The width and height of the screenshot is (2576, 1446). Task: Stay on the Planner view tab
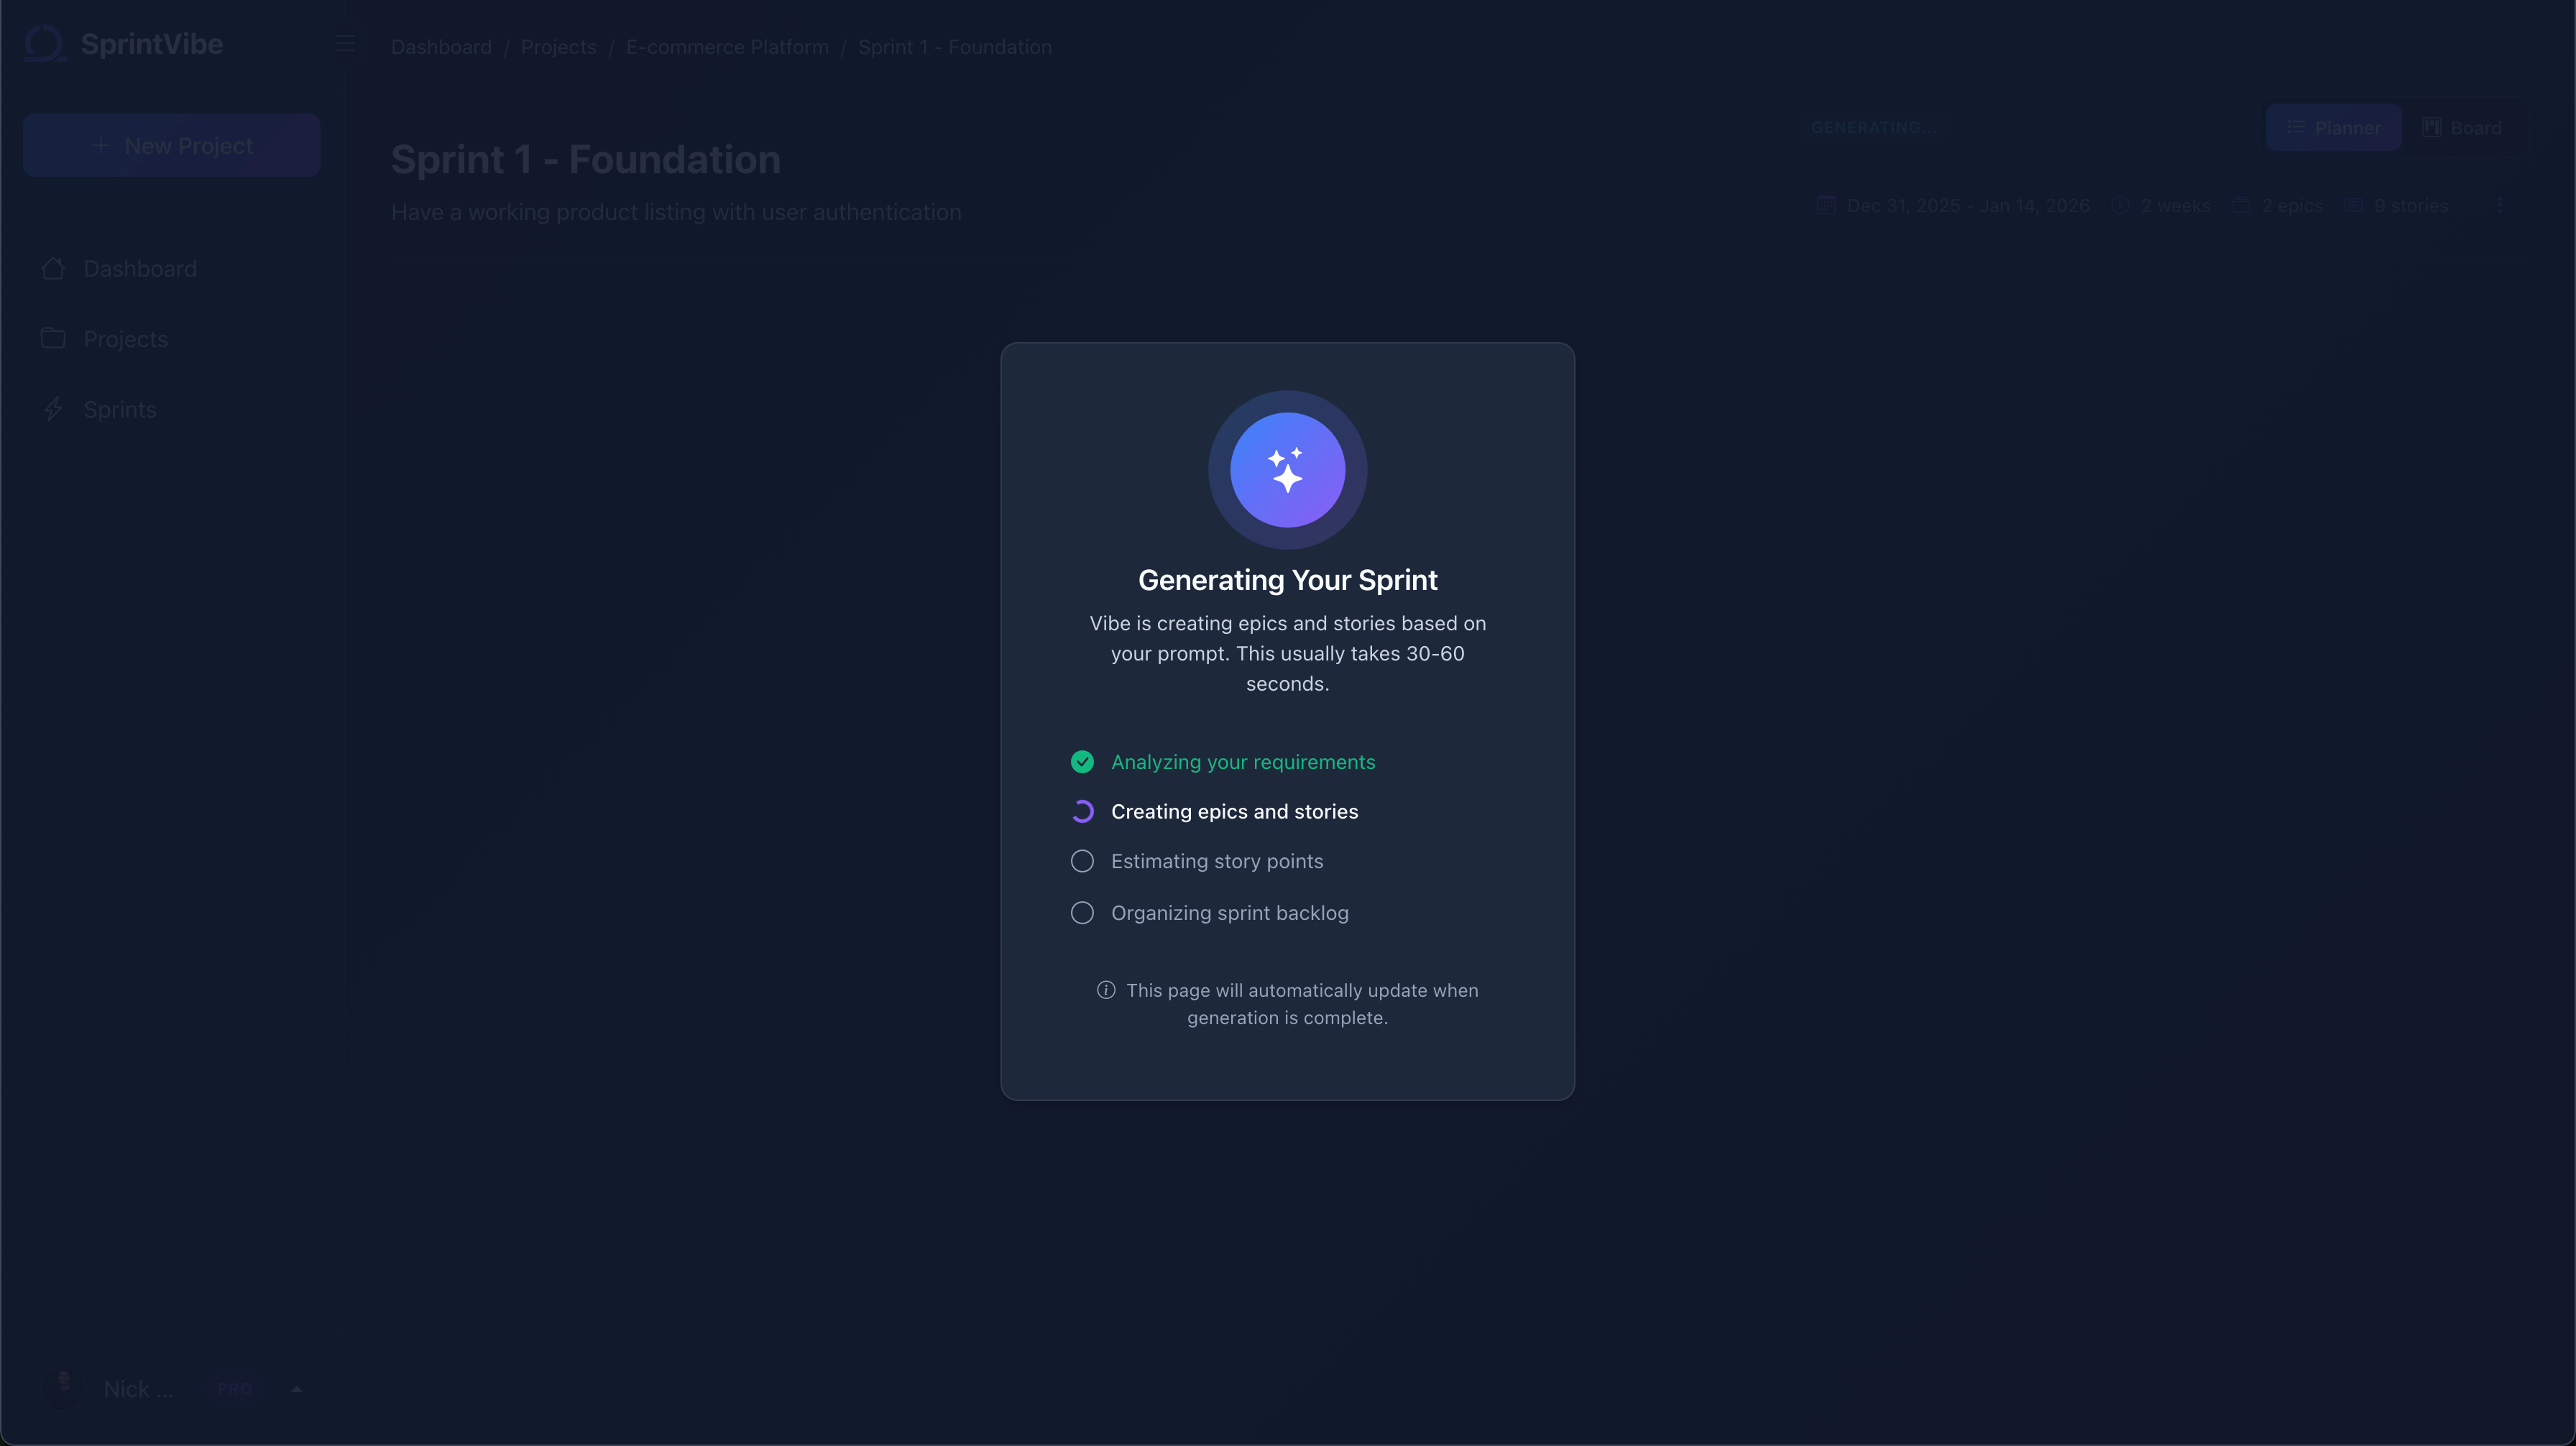[2334, 127]
